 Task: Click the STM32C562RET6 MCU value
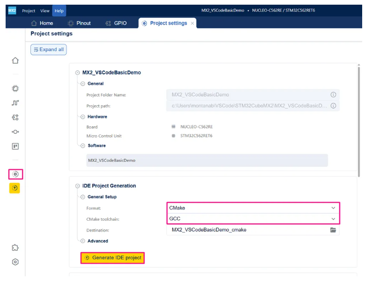(196, 136)
